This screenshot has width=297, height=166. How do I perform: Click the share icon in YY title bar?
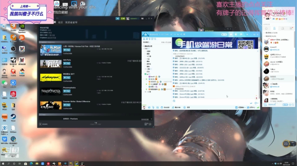181,35
